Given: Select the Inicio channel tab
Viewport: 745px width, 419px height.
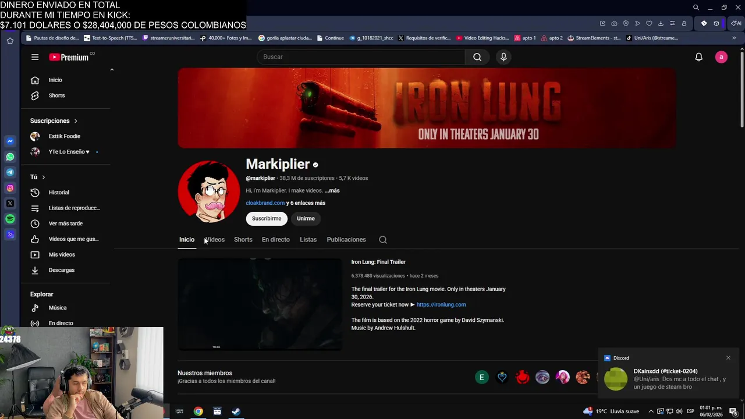Looking at the screenshot, I should pyautogui.click(x=187, y=240).
